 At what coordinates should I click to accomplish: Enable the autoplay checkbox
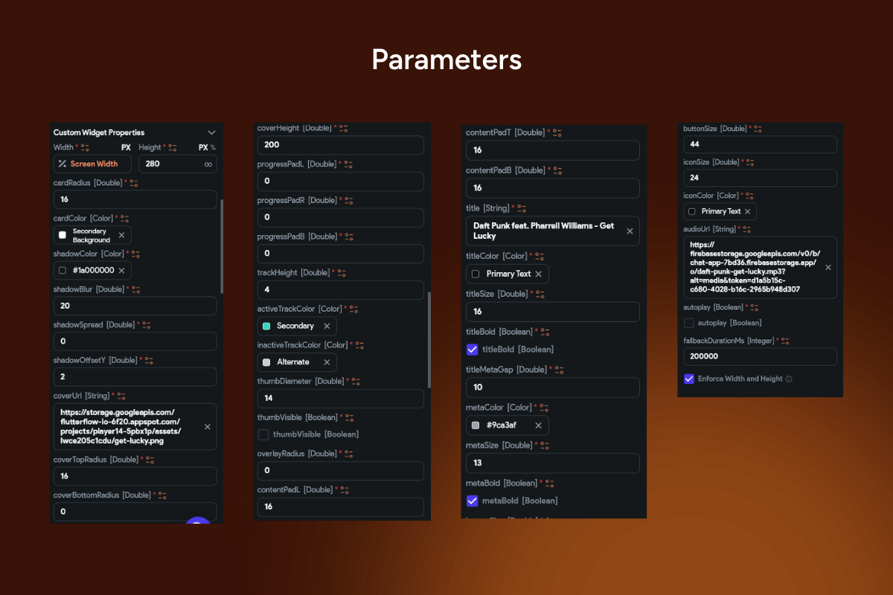tap(689, 323)
